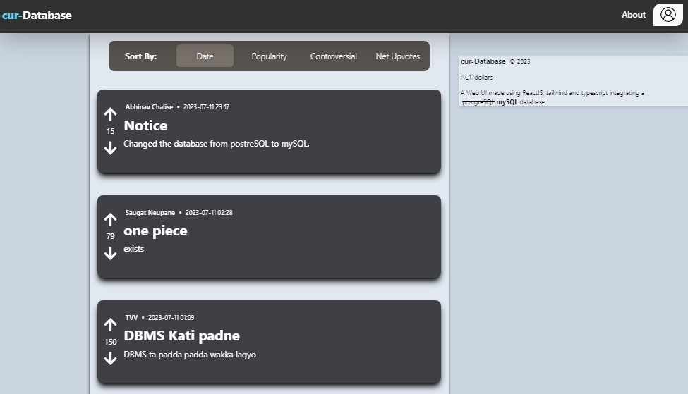The height and width of the screenshot is (394, 688).
Task: Open the About page
Action: (x=633, y=15)
